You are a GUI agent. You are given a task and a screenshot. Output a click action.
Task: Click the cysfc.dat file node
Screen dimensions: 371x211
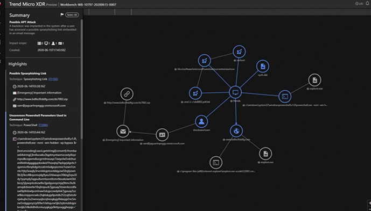click(x=263, y=67)
